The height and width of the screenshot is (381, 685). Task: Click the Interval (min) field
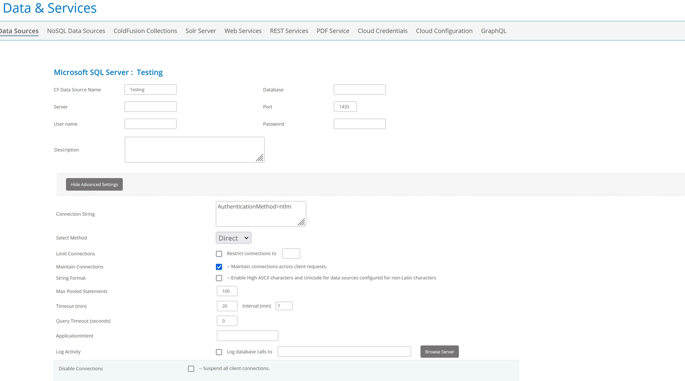pyautogui.click(x=284, y=306)
